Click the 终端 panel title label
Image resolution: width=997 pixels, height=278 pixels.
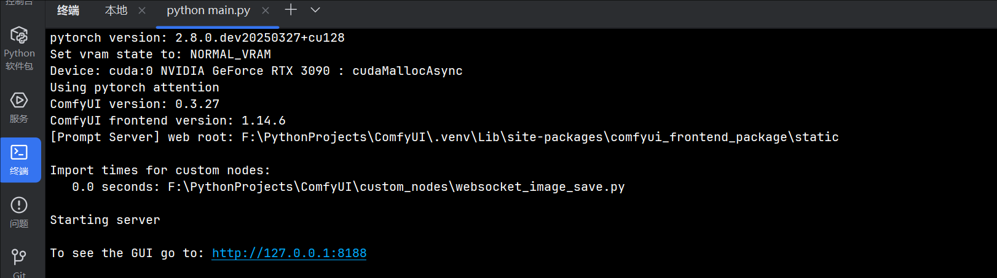point(68,10)
